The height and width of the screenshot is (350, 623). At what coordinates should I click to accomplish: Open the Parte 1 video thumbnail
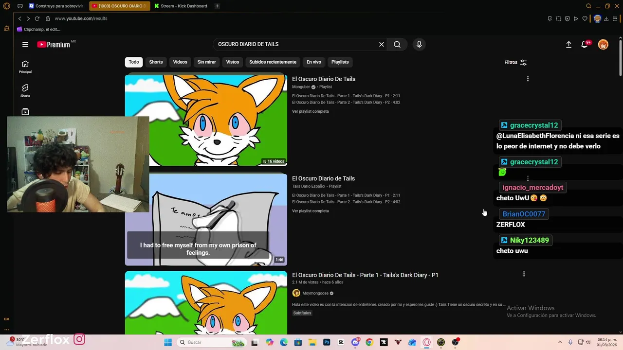tap(206, 303)
